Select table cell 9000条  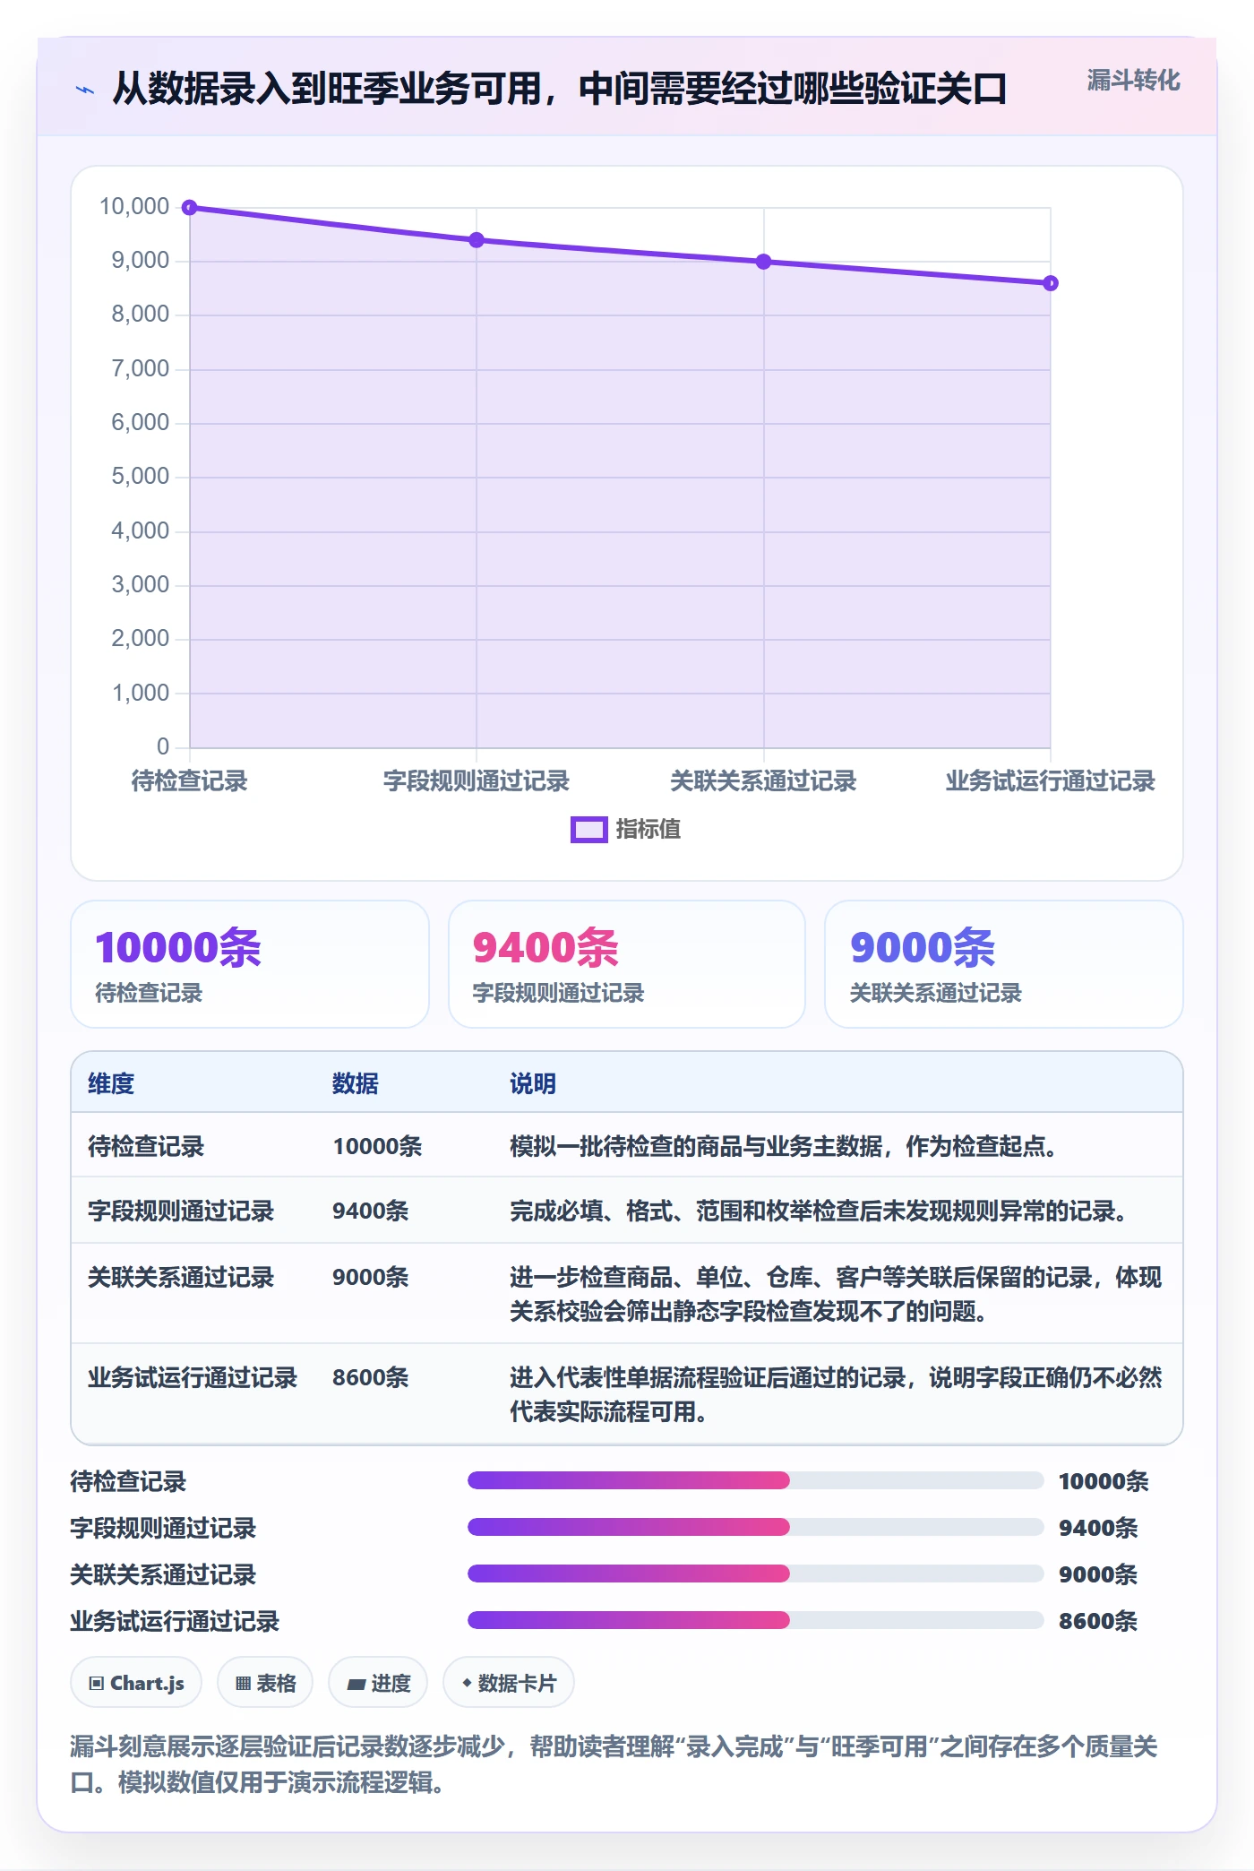pos(371,1277)
